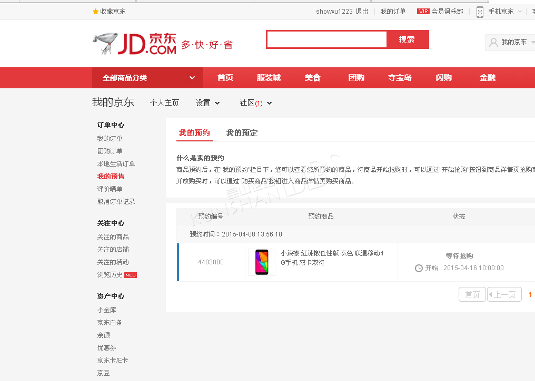535x381 pixels.
Task: Open 评价晒单 in the sidebar
Action: [x=110, y=189]
